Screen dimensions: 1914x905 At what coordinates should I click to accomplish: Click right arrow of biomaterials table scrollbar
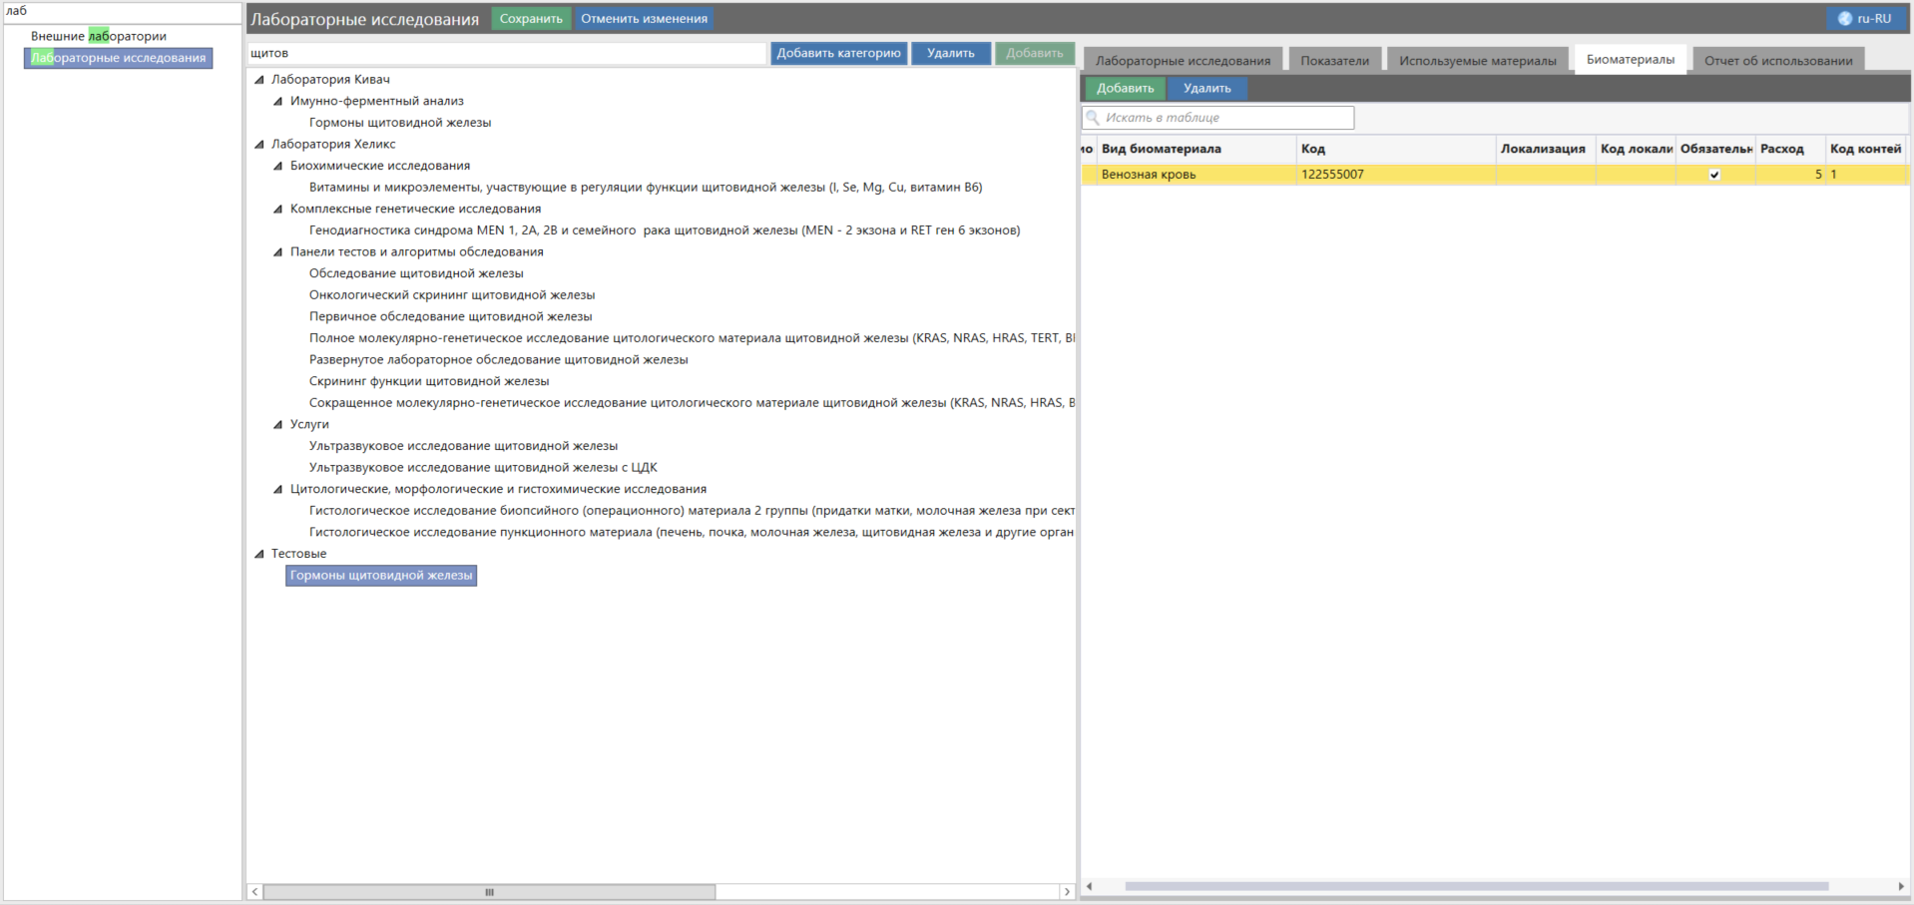click(x=1900, y=886)
